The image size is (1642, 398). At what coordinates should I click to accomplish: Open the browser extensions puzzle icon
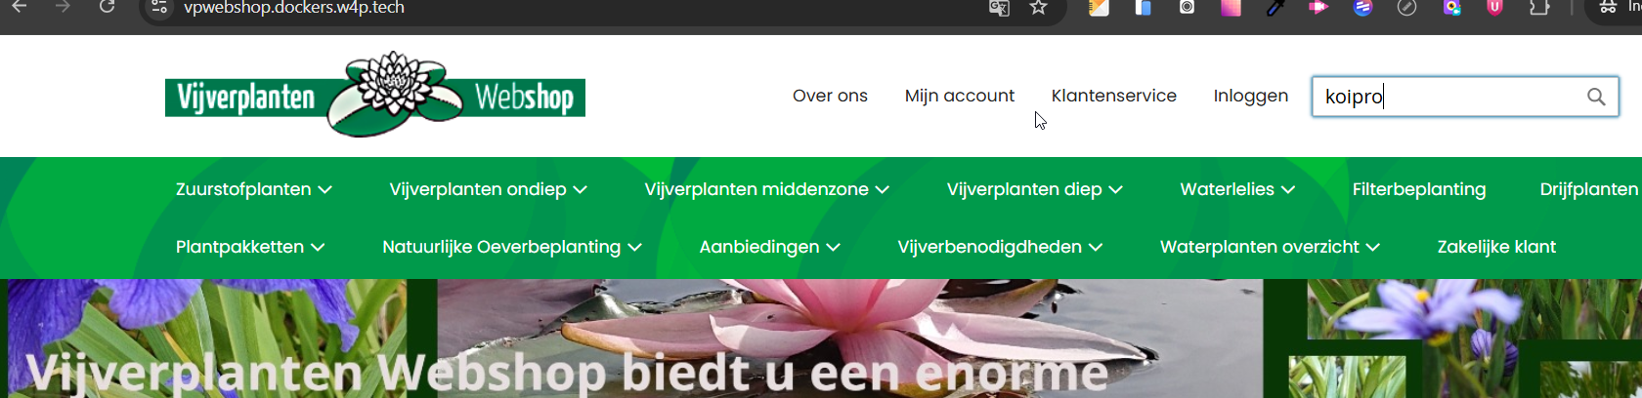click(1539, 8)
